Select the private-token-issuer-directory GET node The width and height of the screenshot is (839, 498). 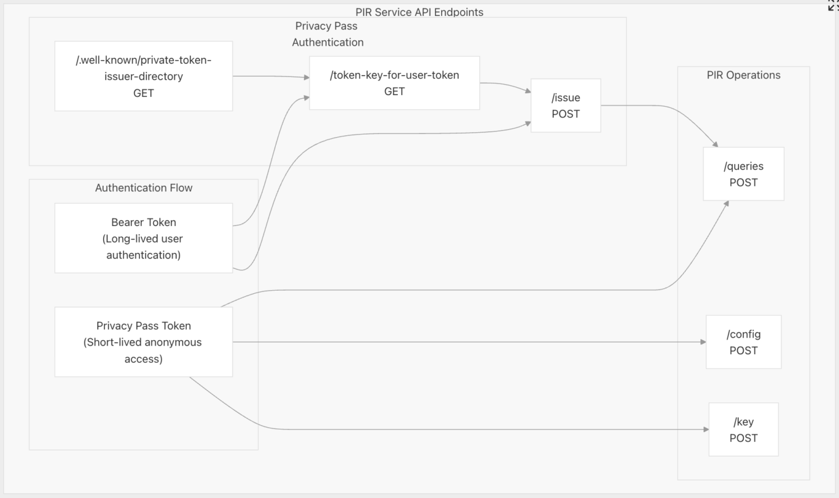click(143, 76)
